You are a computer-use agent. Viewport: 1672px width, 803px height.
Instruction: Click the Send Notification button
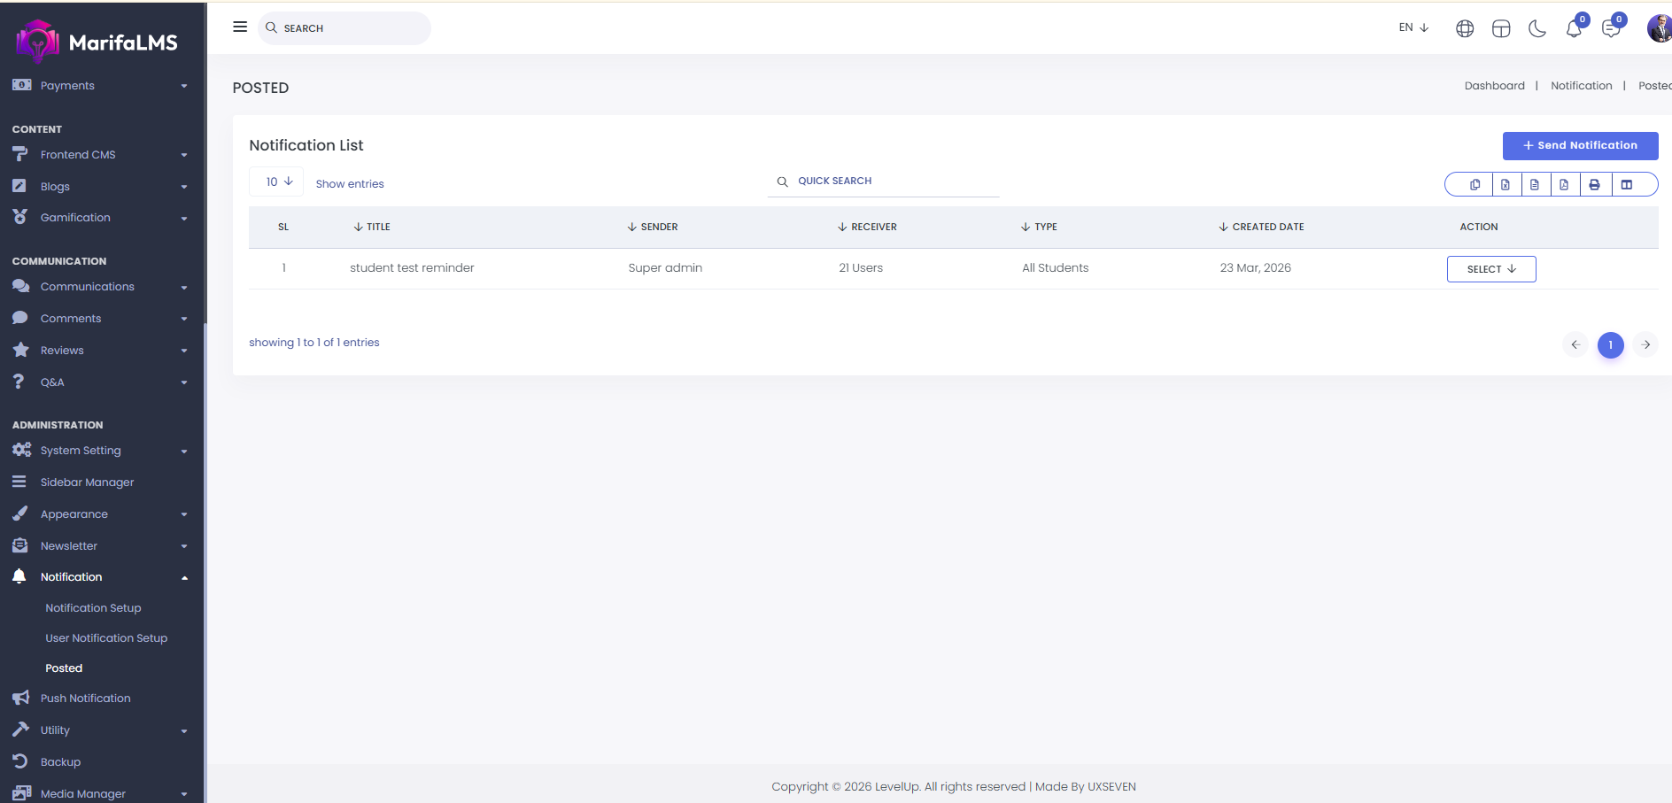(x=1580, y=145)
